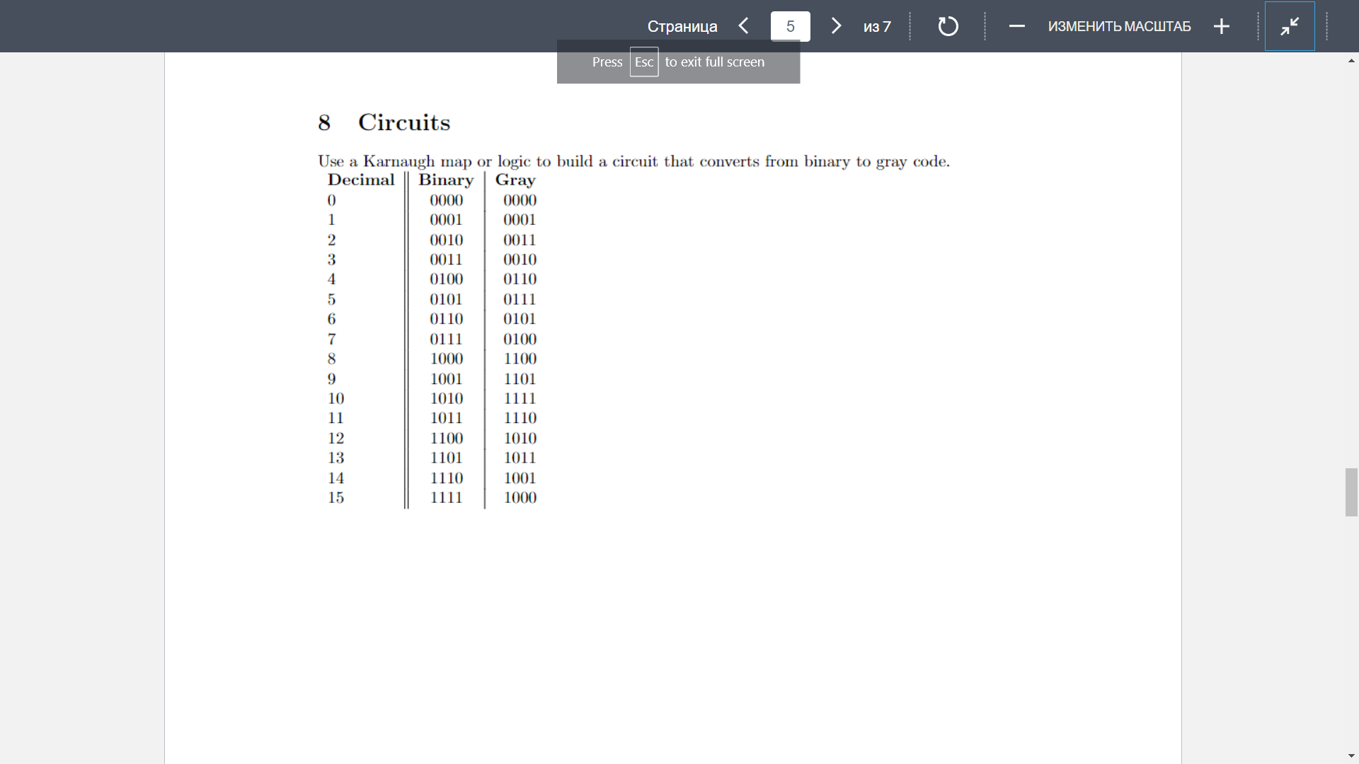Click the ИЗМЕНИТЬ МАСШТАБ zoom label
1359x764 pixels.
(1119, 26)
